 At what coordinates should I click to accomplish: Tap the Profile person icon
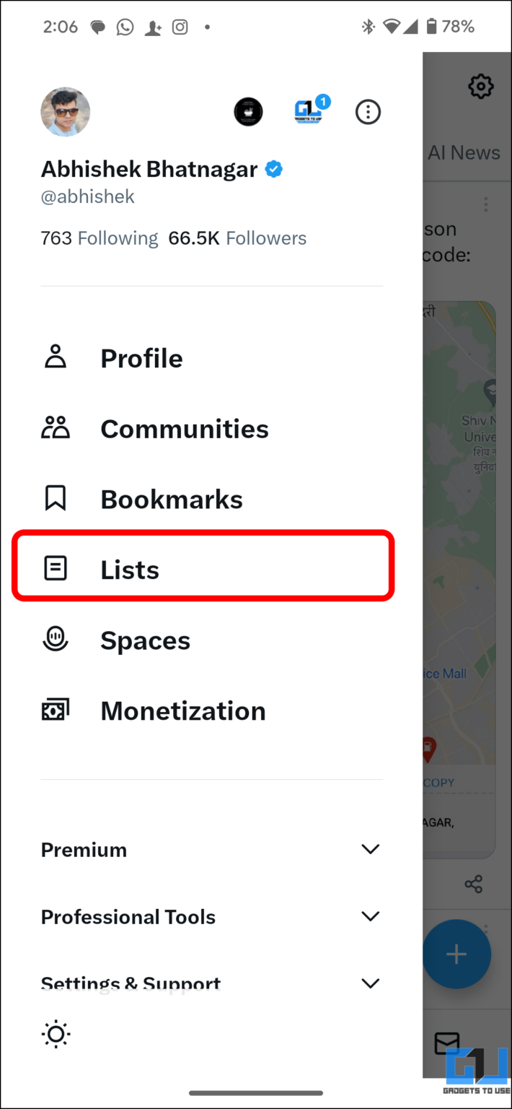pos(56,358)
